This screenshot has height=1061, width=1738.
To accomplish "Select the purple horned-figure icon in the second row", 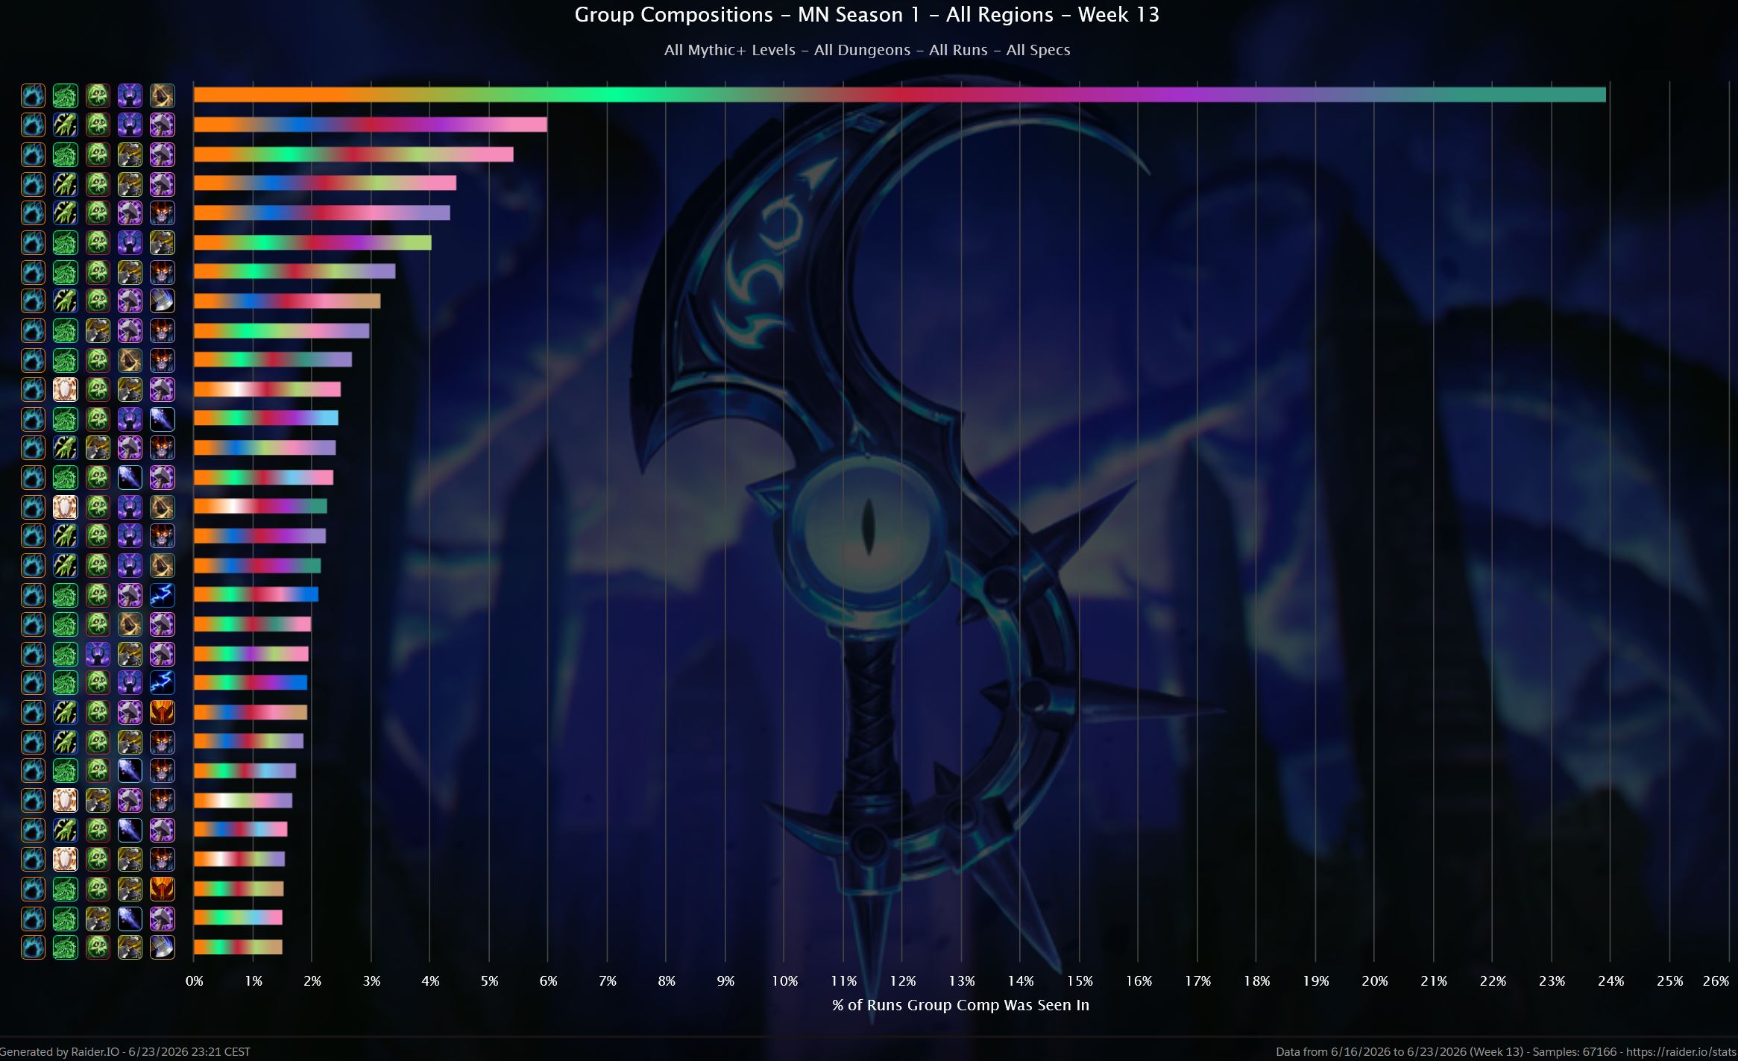I will (130, 125).
